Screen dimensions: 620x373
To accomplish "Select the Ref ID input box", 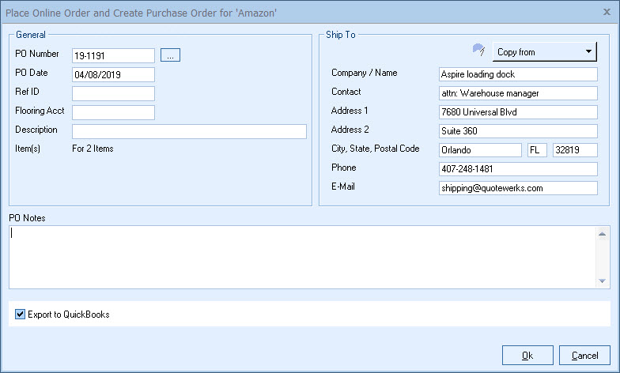I will pos(113,93).
